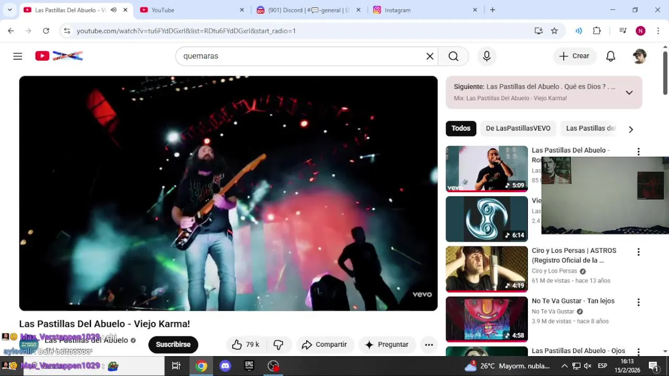Switch to the Discord general tab
The width and height of the screenshot is (669, 376).
pos(308,10)
